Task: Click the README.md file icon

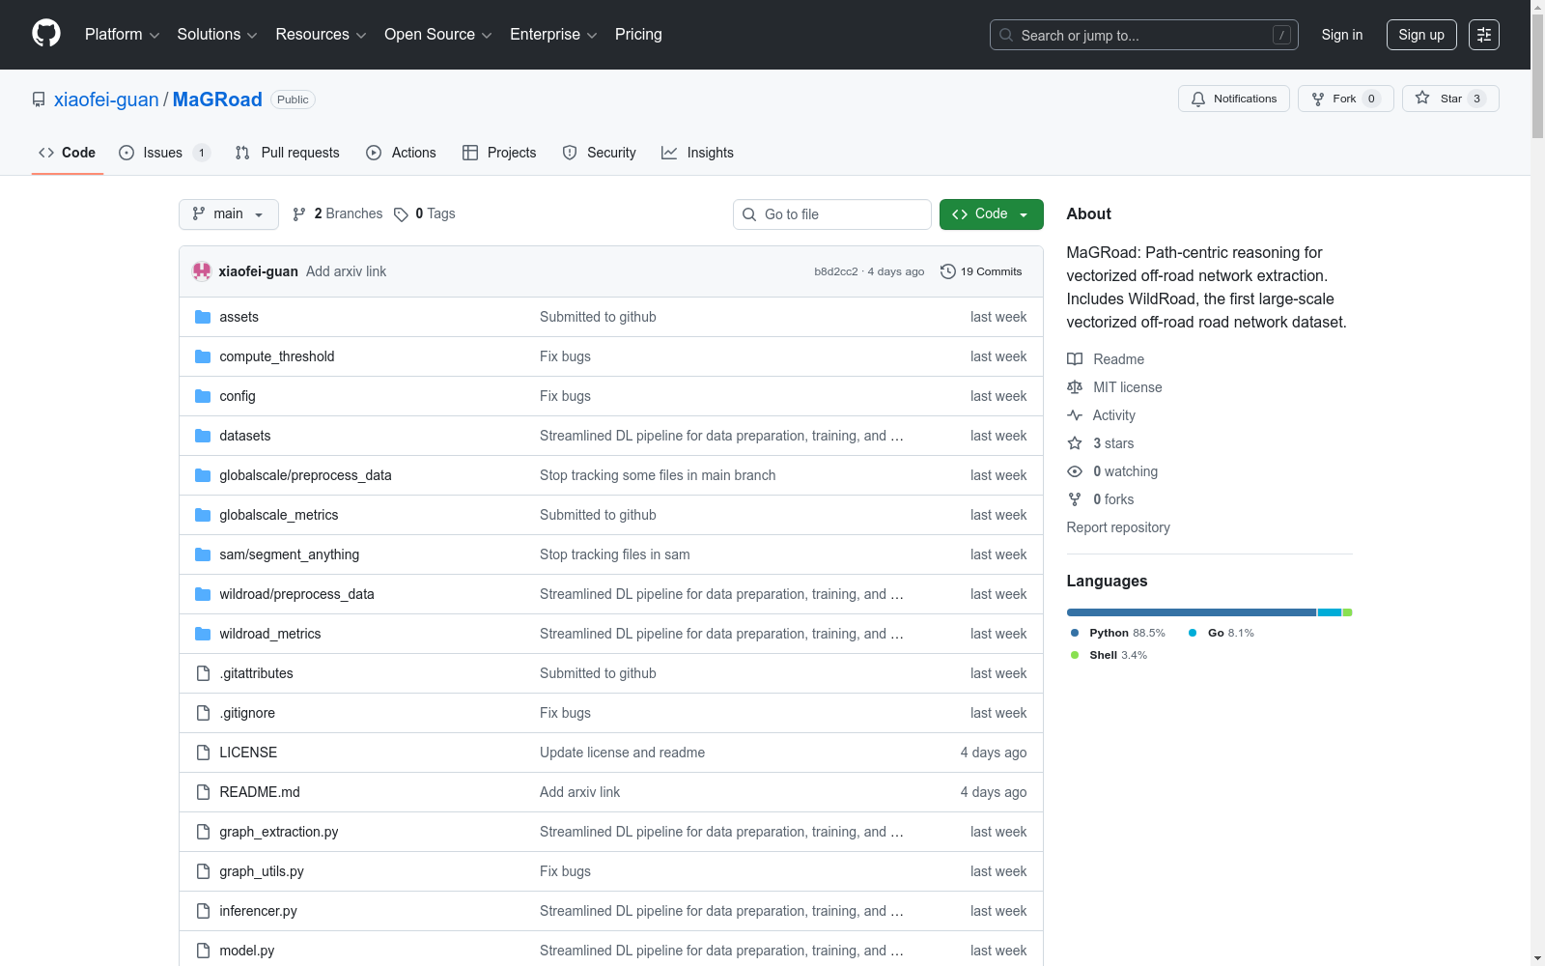Action: [203, 792]
